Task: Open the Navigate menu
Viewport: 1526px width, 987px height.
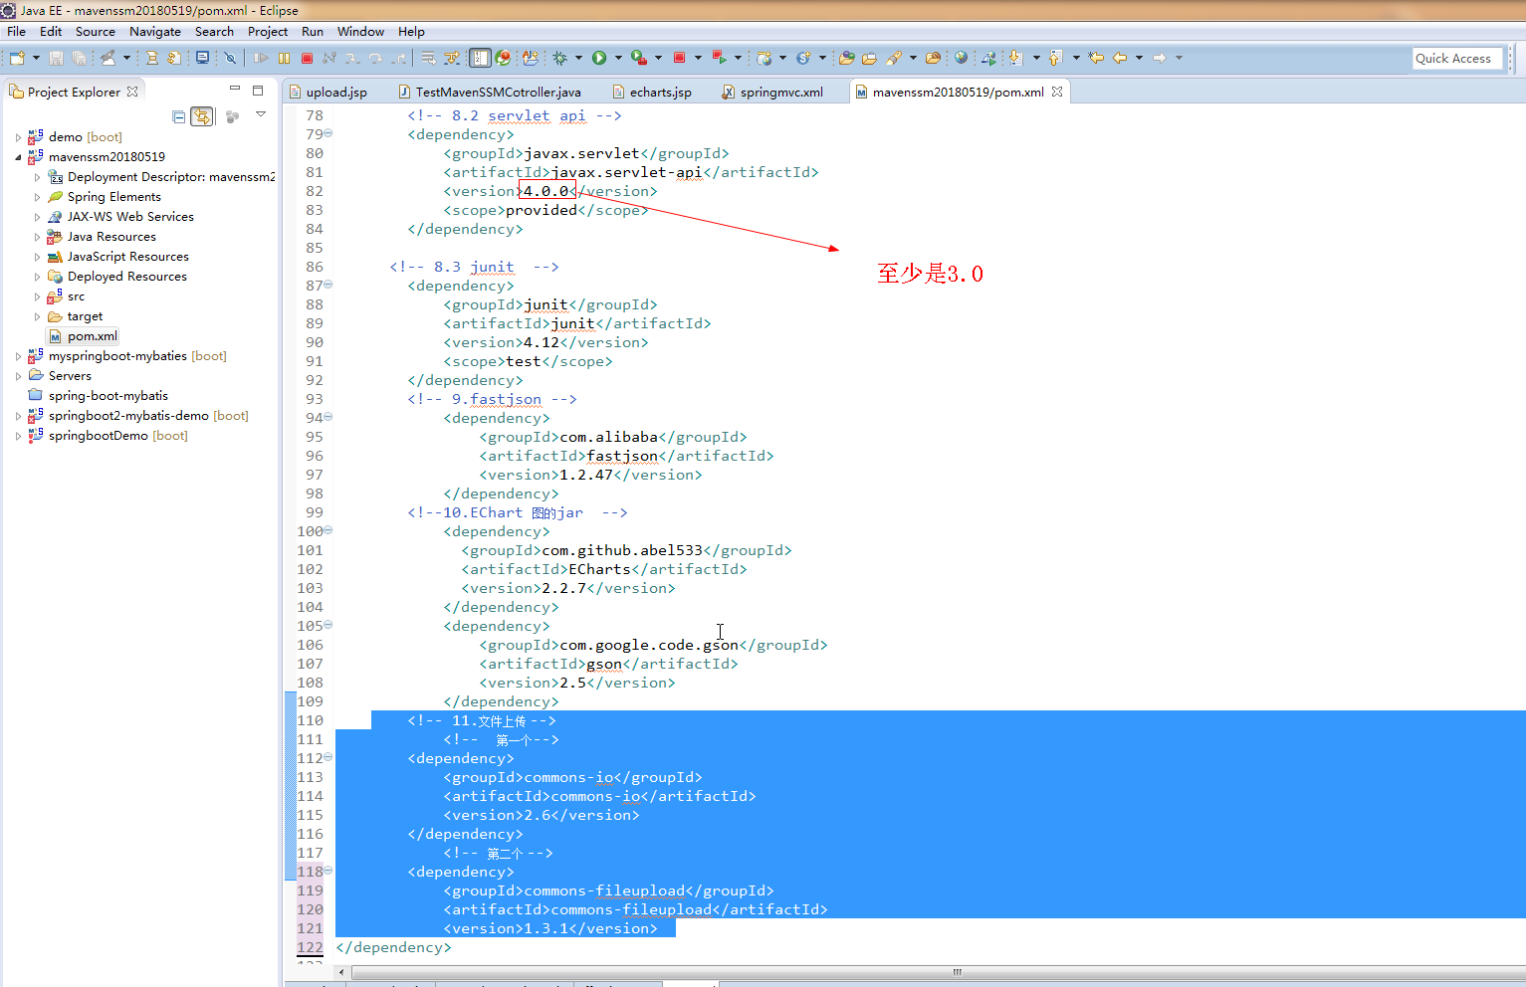Action: click(x=155, y=32)
